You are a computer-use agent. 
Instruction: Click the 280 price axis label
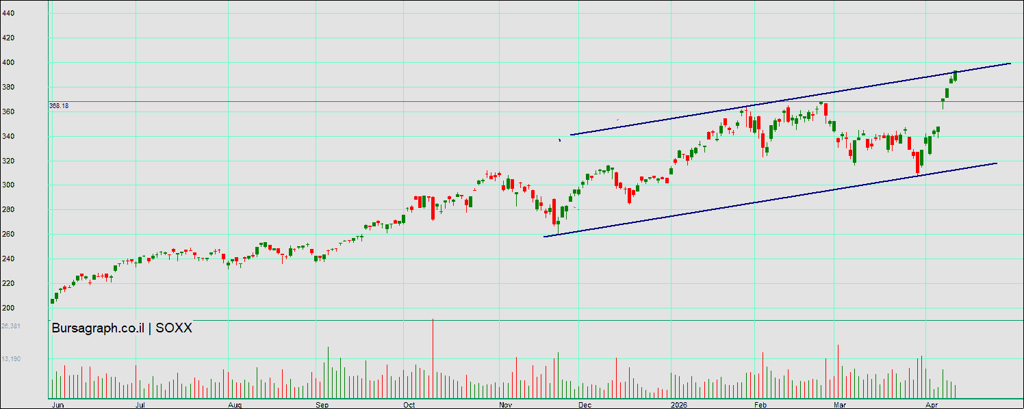click(x=8, y=209)
